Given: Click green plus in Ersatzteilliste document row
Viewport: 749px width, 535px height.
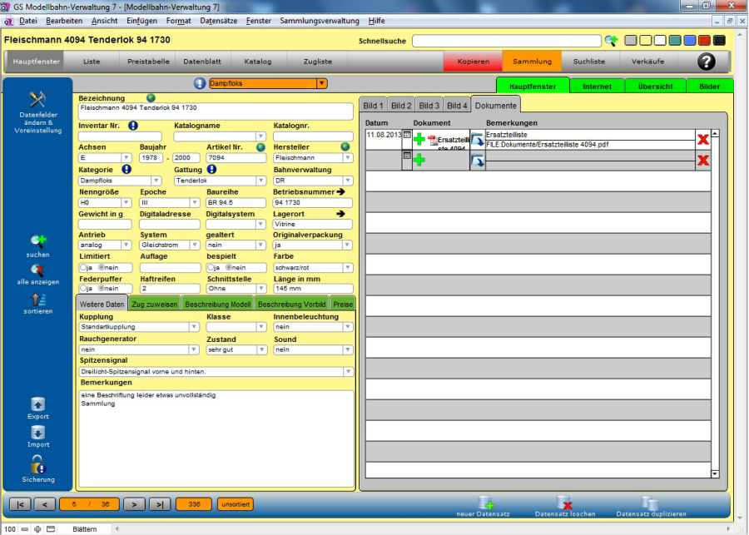Looking at the screenshot, I should pyautogui.click(x=419, y=140).
